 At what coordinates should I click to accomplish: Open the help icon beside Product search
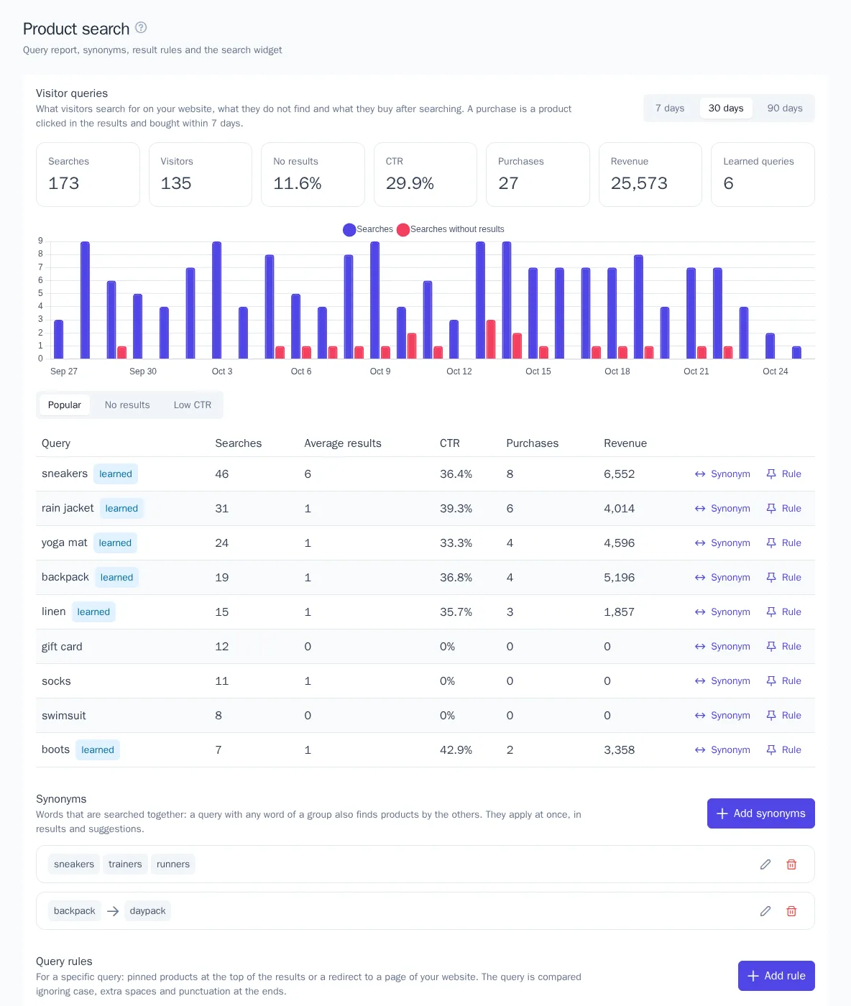click(x=141, y=28)
